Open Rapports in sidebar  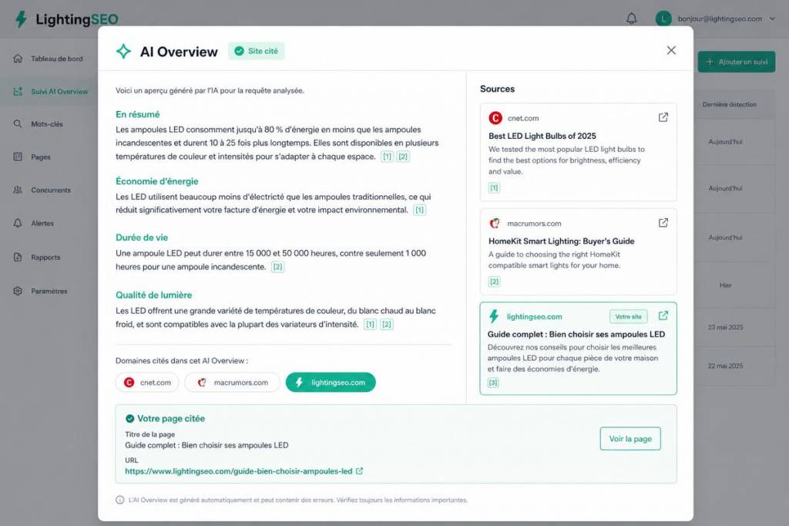pyautogui.click(x=49, y=257)
